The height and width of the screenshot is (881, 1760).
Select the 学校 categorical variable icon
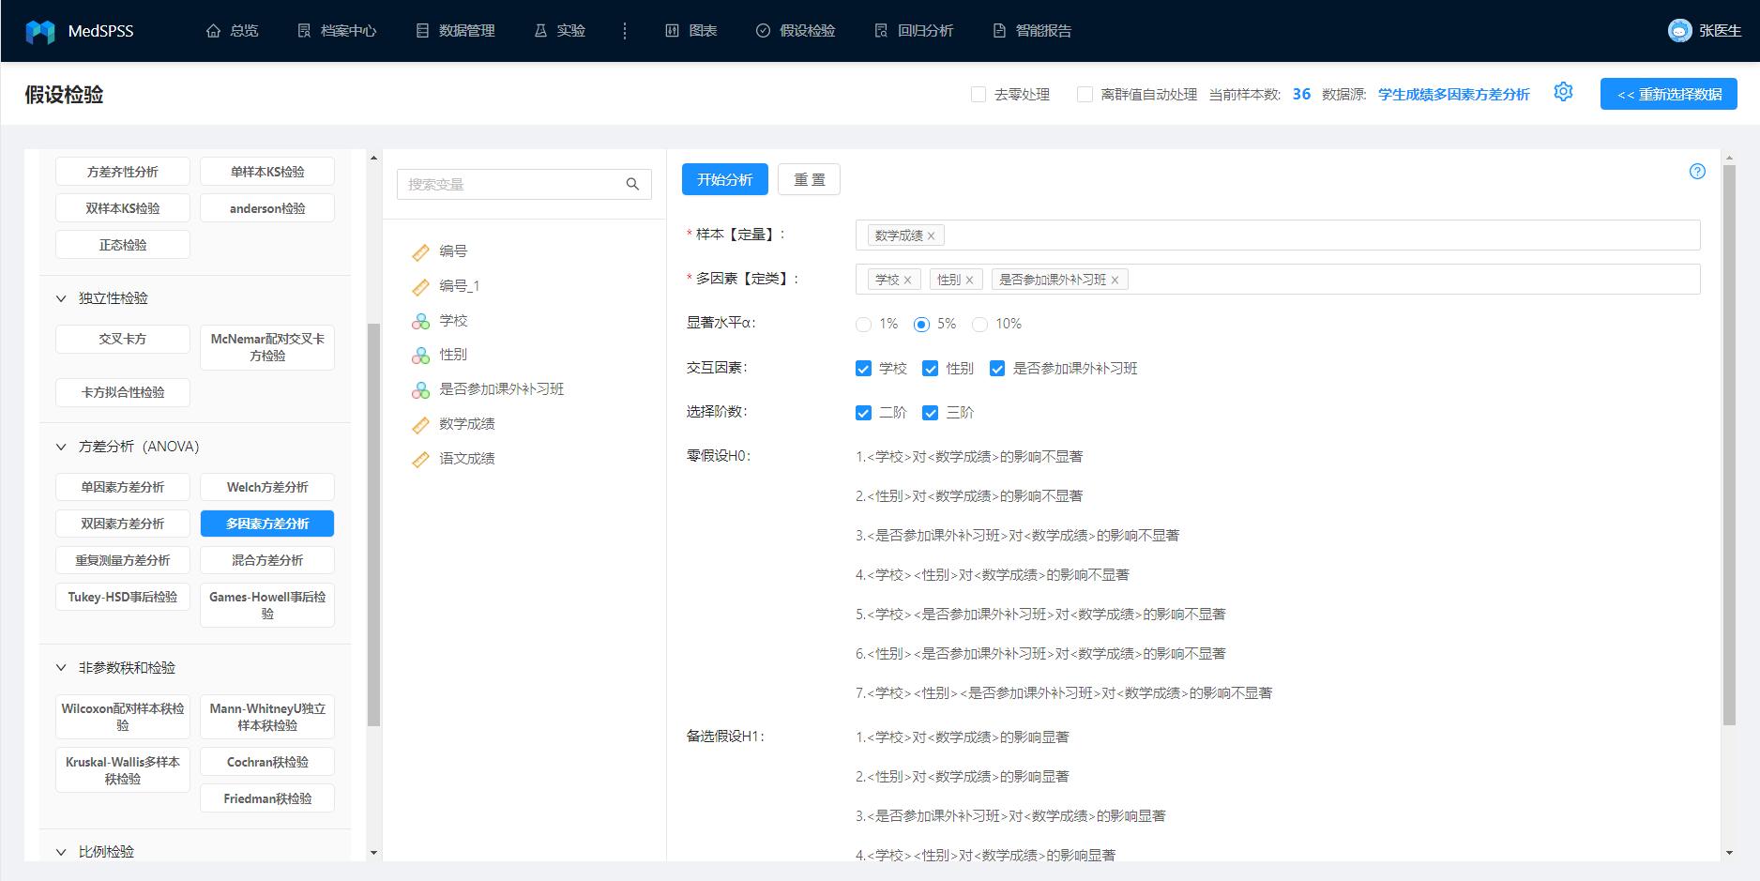pyautogui.click(x=420, y=320)
